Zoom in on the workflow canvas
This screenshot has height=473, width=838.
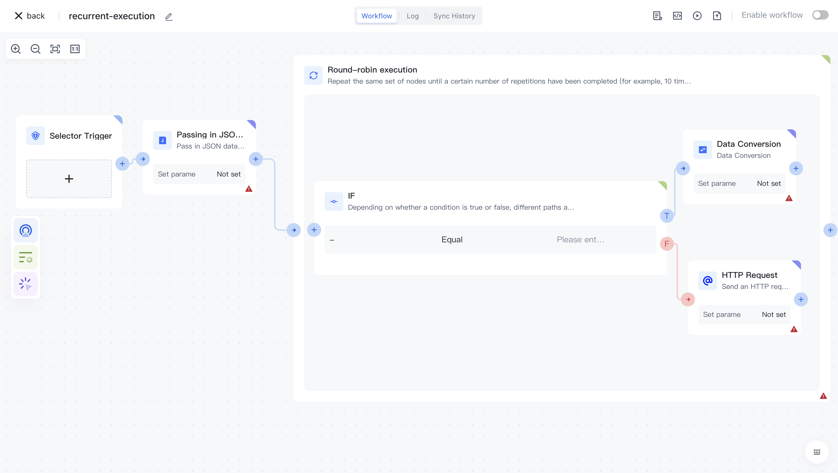[16, 49]
